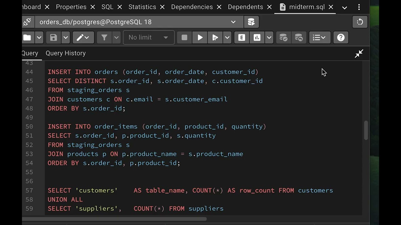The height and width of the screenshot is (225, 401).
Task: Switch to the Dependents tab
Action: pyautogui.click(x=246, y=7)
